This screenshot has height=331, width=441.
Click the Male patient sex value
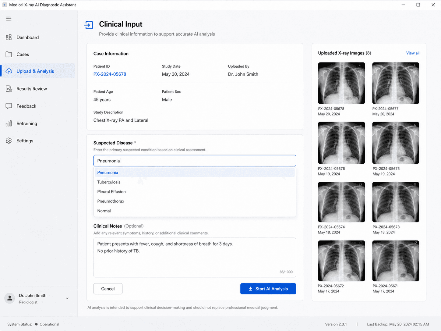(167, 100)
